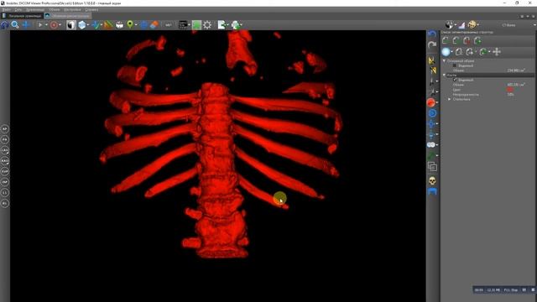Click the opacity percentage value
The width and height of the screenshot is (537, 302).
coord(510,94)
